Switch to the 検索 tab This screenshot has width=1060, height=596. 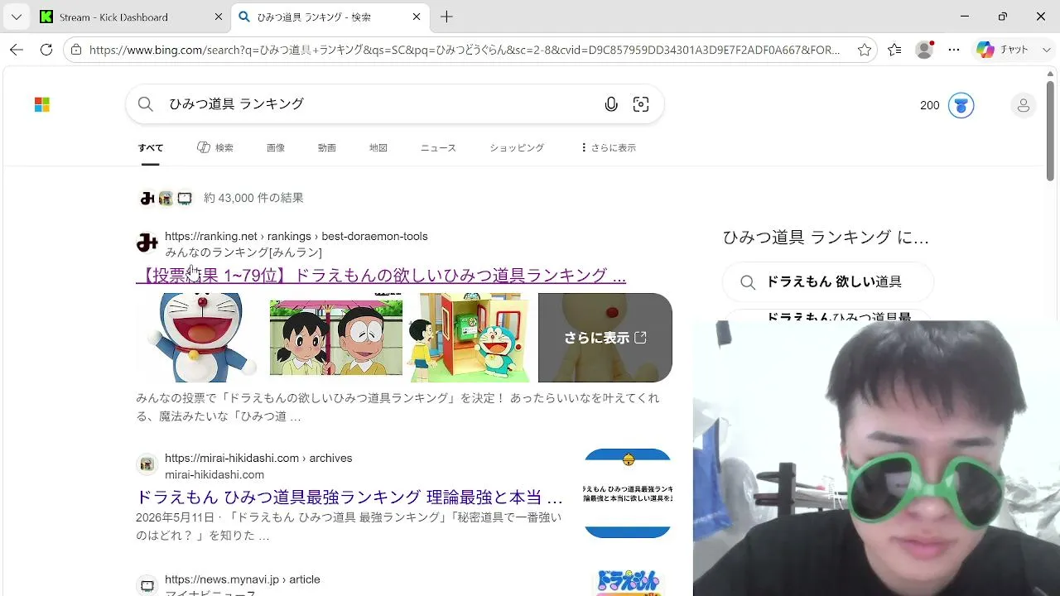pyautogui.click(x=215, y=148)
